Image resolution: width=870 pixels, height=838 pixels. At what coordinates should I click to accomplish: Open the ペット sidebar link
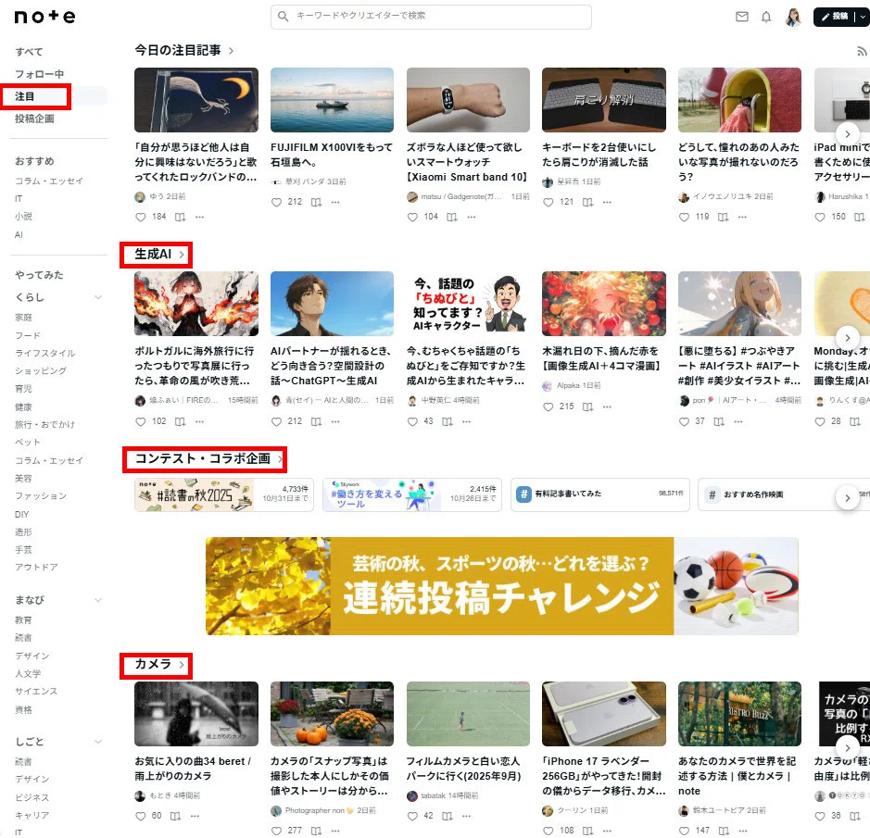tap(27, 442)
